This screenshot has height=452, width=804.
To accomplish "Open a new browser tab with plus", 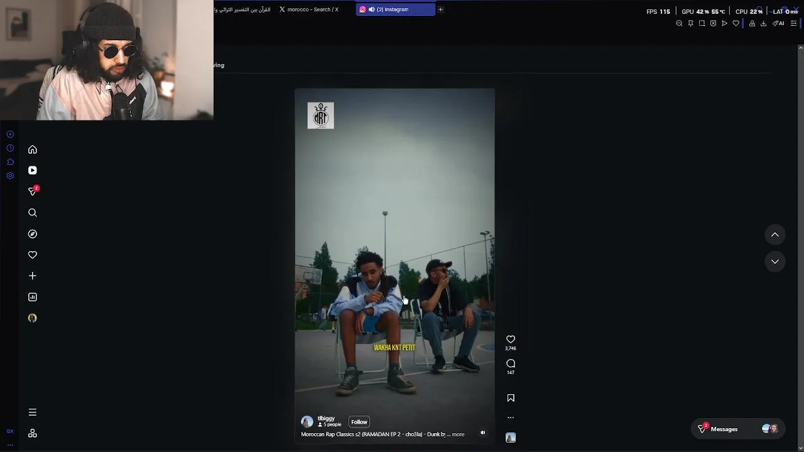I will [440, 9].
